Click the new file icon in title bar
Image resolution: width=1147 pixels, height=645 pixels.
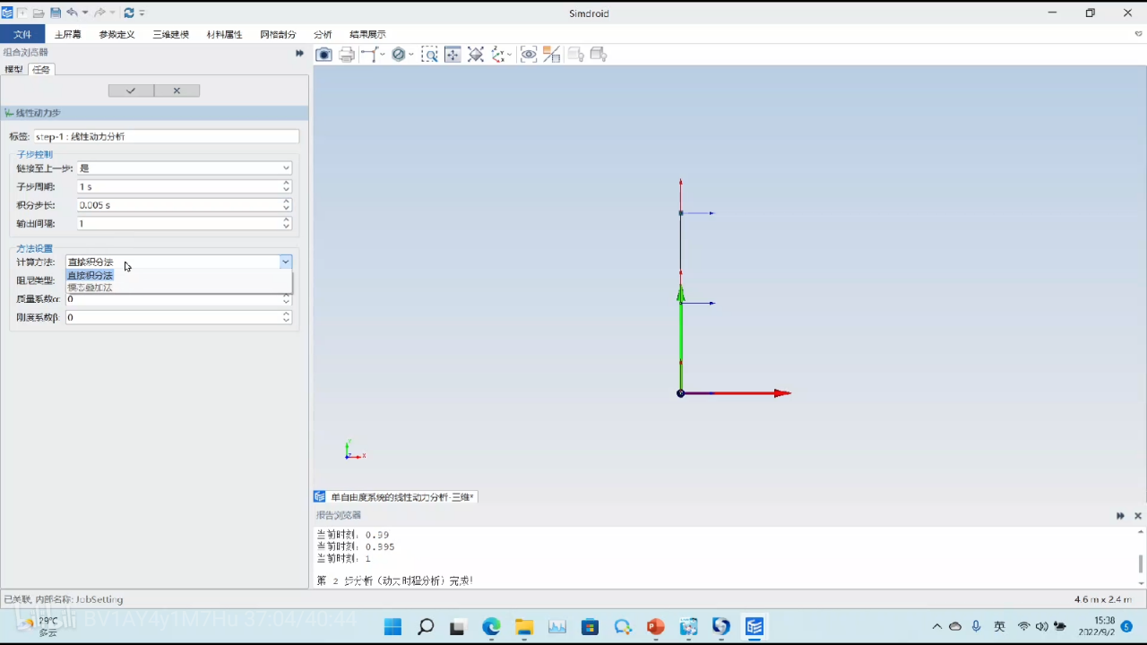(x=22, y=13)
